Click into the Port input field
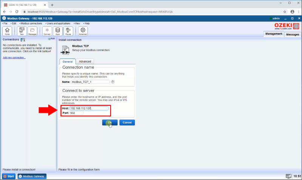The height and width of the screenshot is (180, 302). point(77,113)
